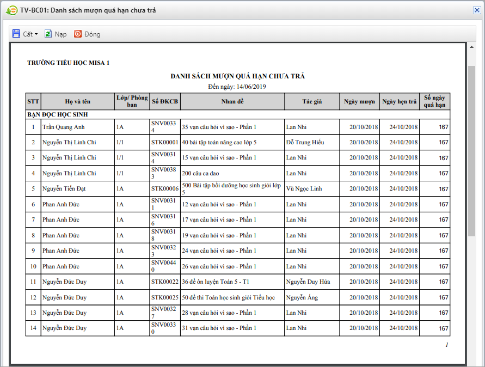
Task: Click the Nạp reload icon
Action: [48, 34]
